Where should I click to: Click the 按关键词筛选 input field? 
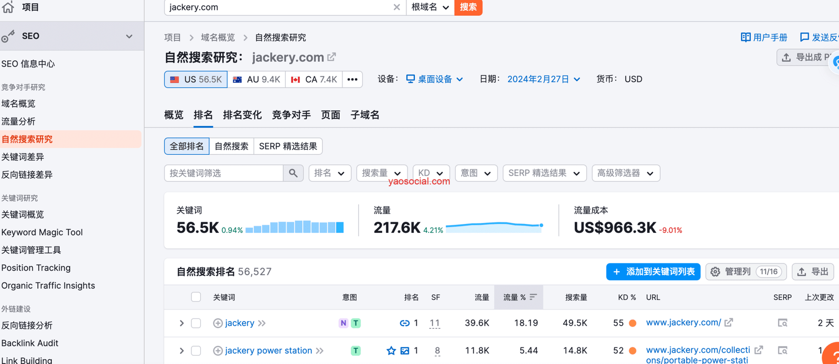click(x=224, y=173)
